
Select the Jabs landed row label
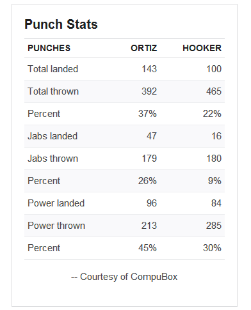(x=53, y=136)
